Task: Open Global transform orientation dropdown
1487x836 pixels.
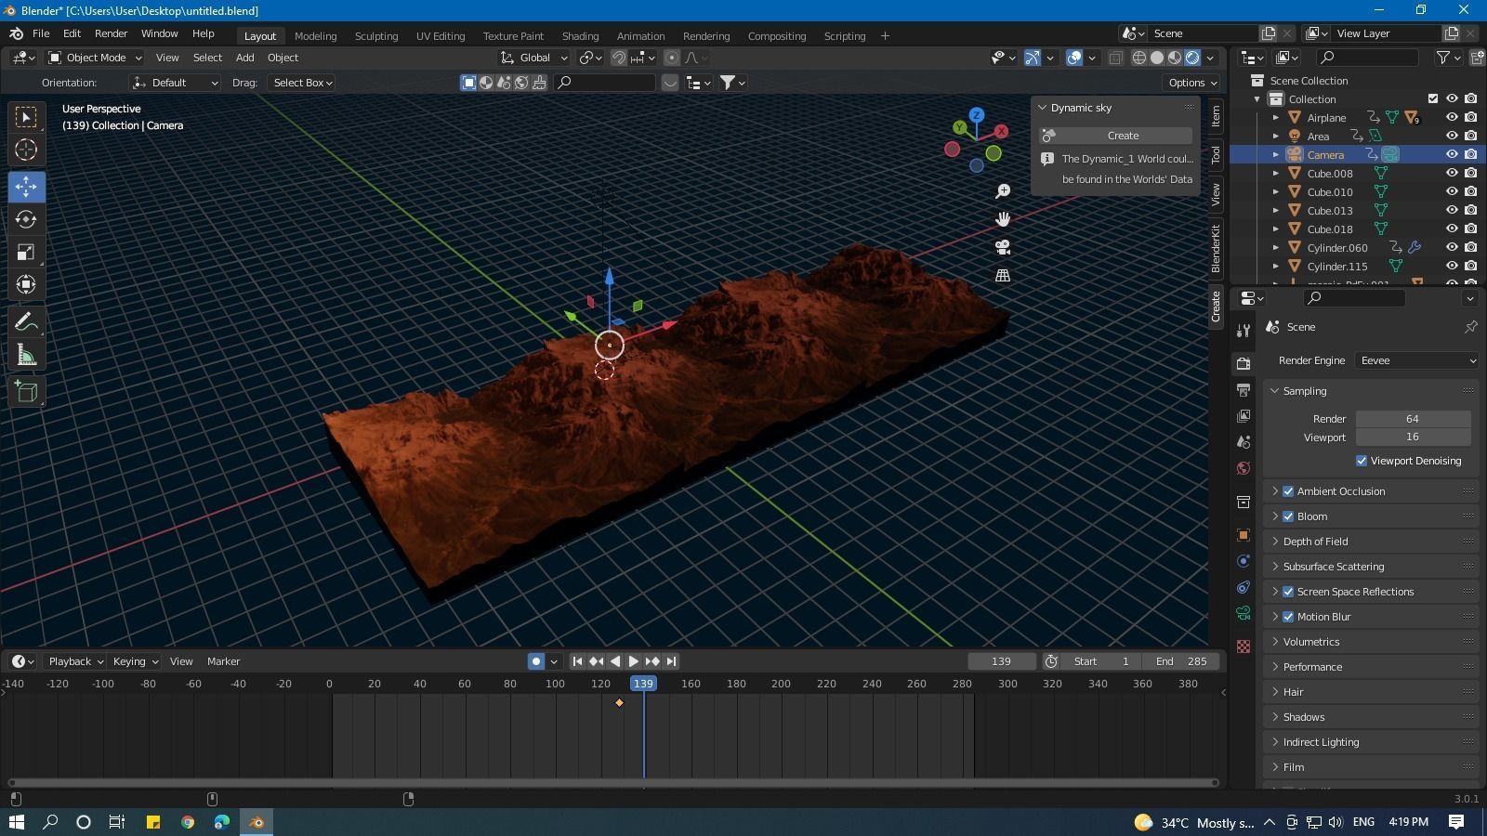Action: coord(533,58)
